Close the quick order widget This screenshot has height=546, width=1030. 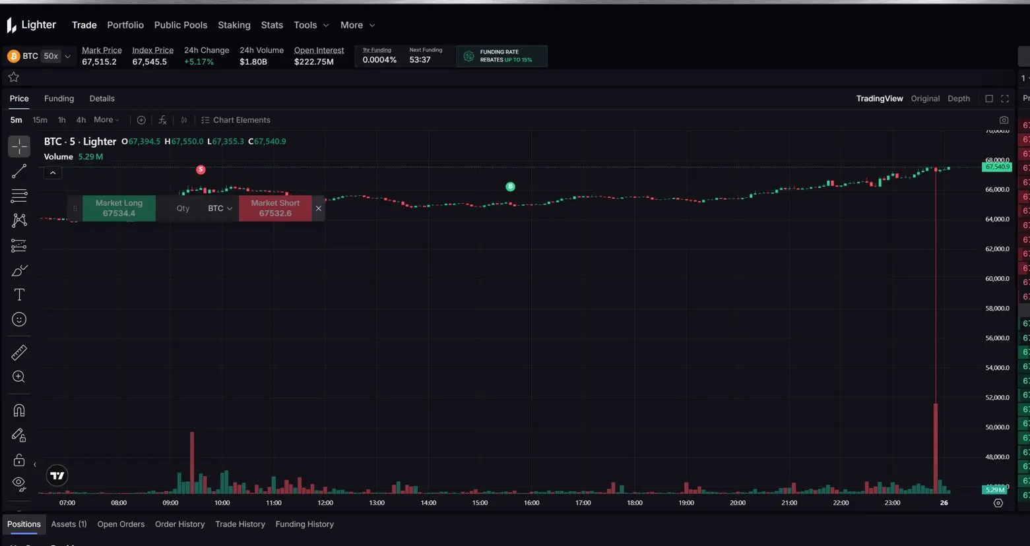[x=319, y=208]
